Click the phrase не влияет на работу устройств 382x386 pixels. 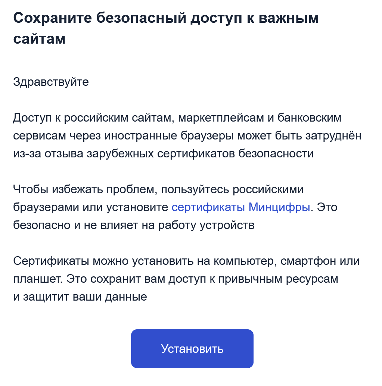[169, 225]
